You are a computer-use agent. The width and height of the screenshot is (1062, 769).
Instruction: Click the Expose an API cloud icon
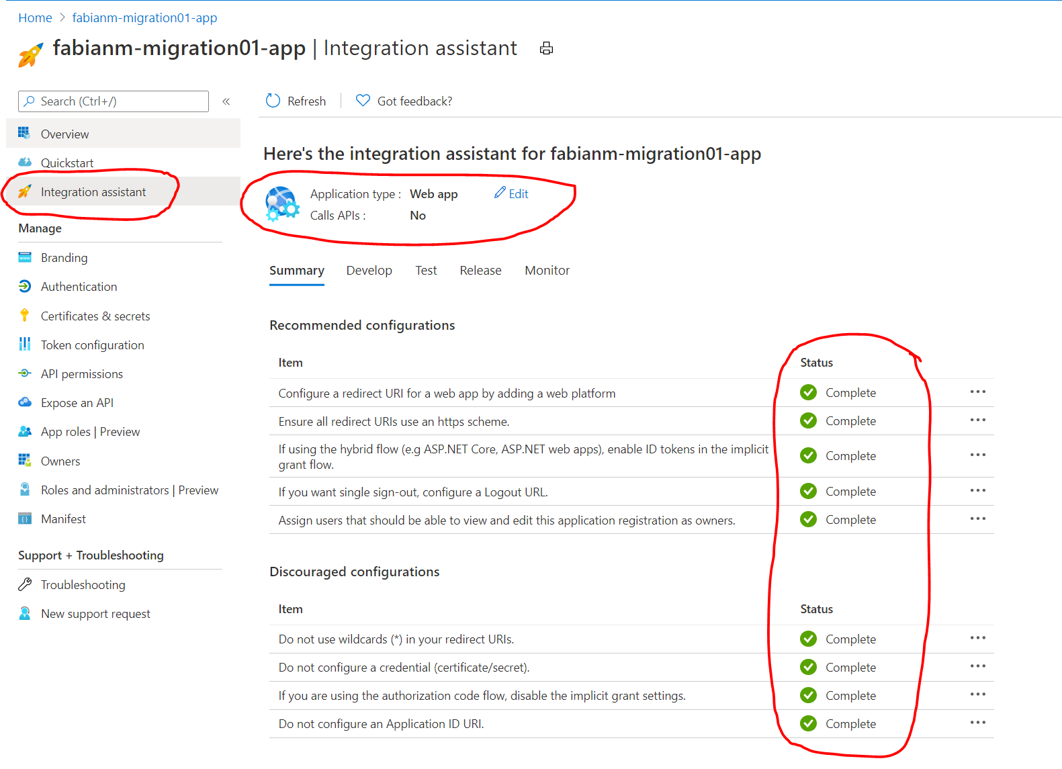(25, 402)
